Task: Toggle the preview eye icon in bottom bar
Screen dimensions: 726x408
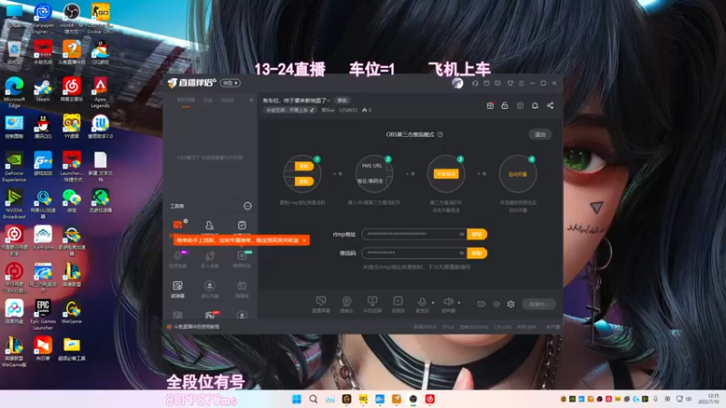Action: 496,304
